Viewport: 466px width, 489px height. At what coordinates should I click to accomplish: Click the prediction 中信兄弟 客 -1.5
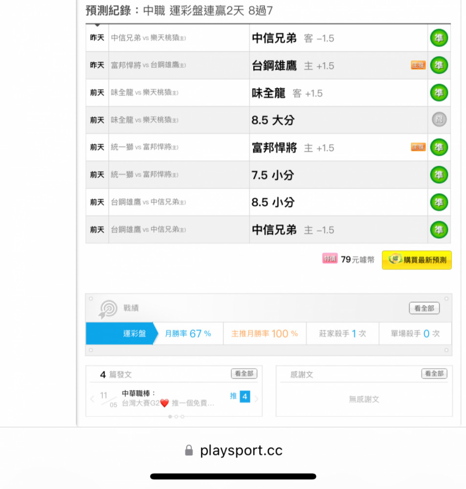[x=293, y=38]
